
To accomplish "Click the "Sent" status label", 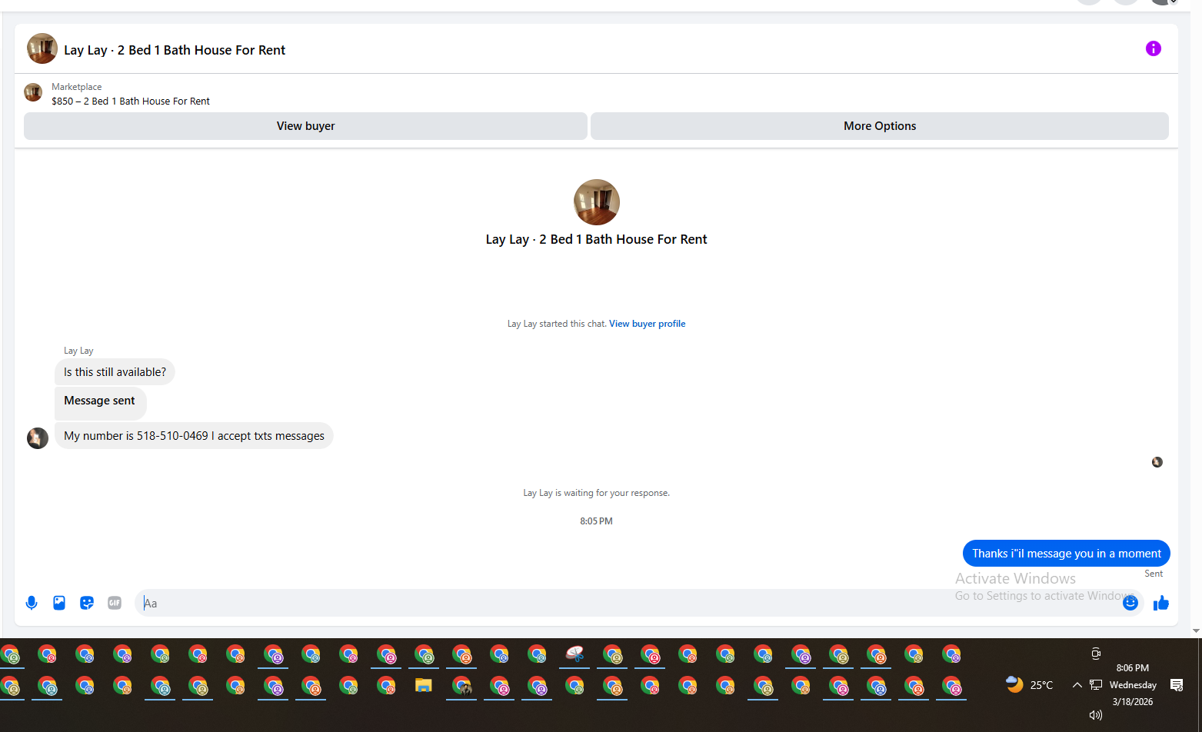I will pos(1154,574).
